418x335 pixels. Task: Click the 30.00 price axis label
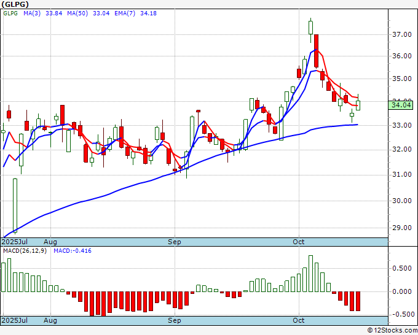click(x=402, y=201)
